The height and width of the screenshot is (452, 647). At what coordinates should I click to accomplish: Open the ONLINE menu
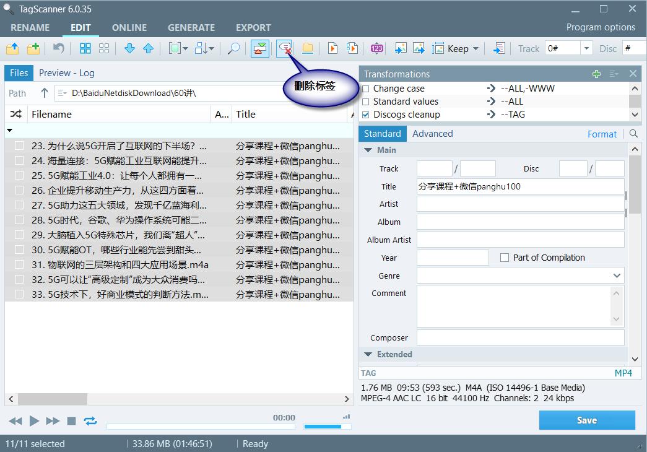129,27
